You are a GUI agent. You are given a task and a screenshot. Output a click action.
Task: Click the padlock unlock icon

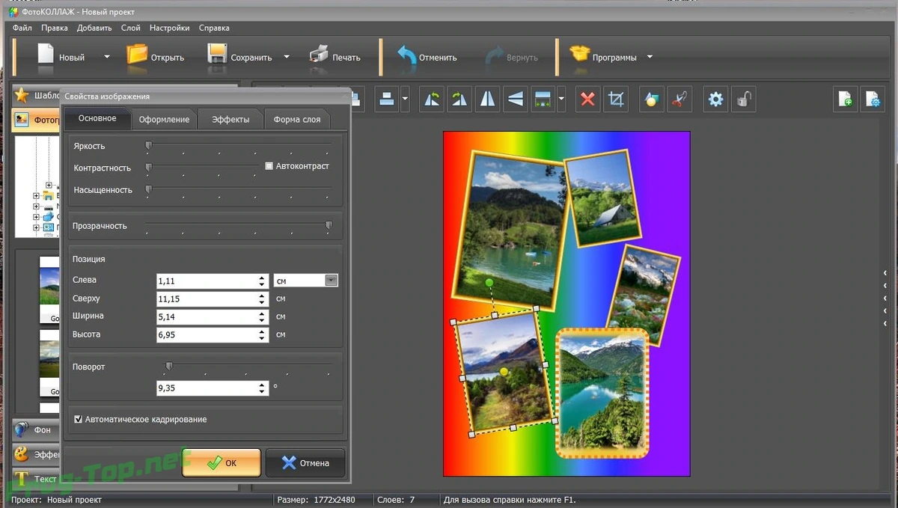(x=744, y=100)
